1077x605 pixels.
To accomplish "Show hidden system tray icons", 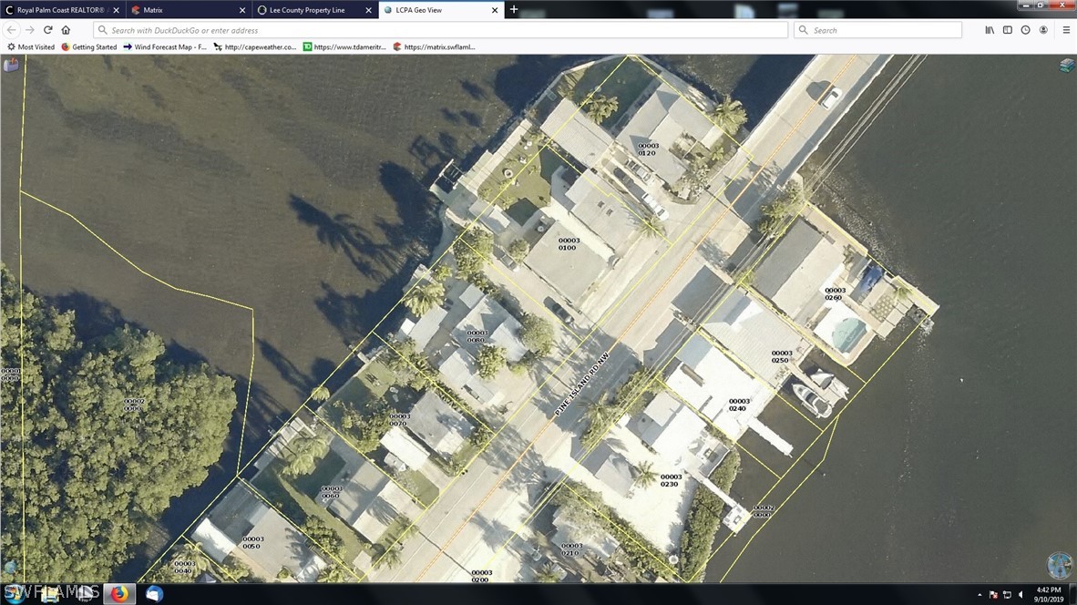I will [x=980, y=595].
